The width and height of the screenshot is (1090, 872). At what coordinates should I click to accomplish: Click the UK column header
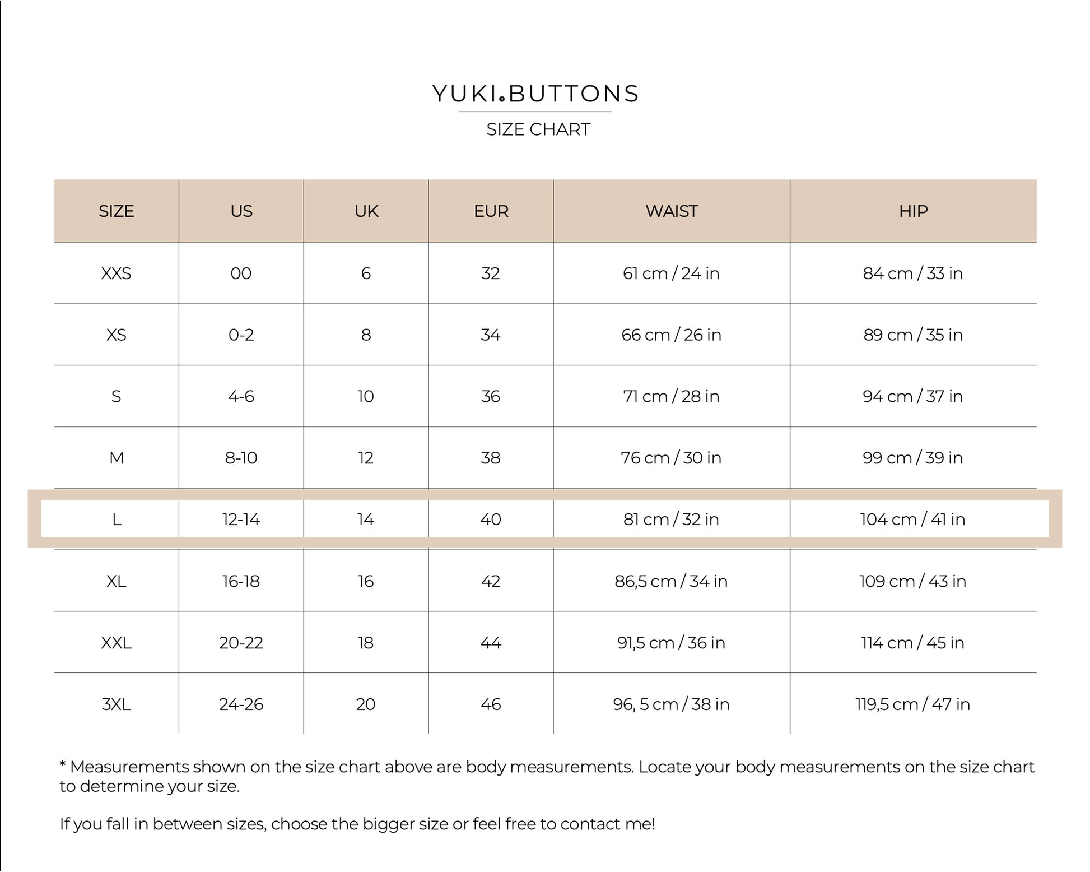366,211
